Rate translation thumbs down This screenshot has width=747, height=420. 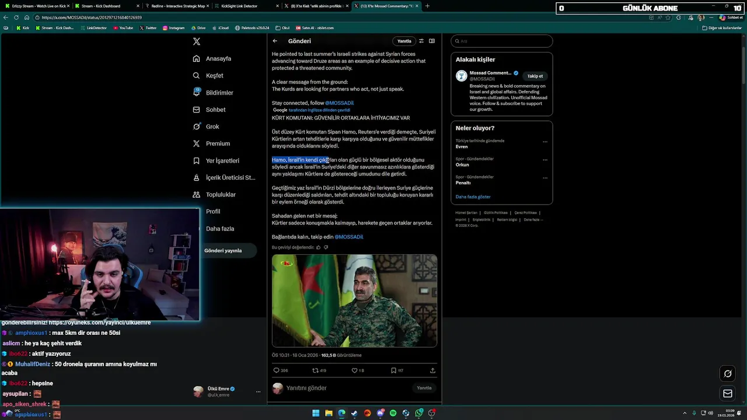[x=326, y=247]
